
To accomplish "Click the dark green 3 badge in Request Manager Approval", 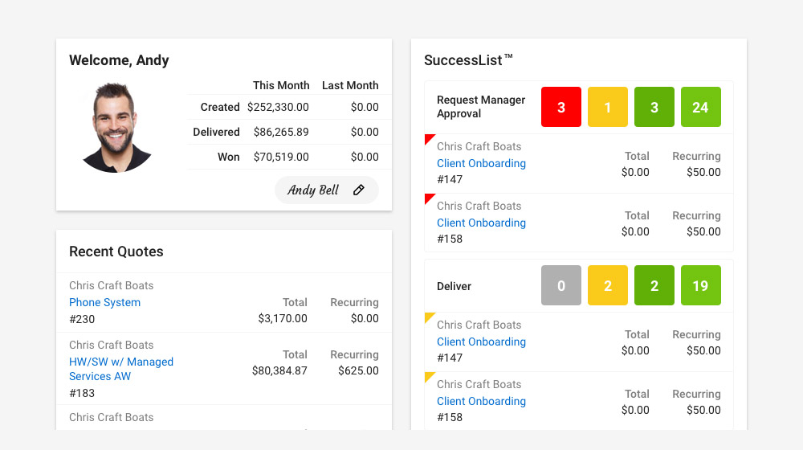I will click(654, 107).
